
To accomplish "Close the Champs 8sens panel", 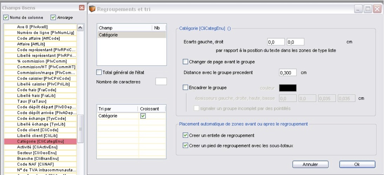I will [82, 8].
